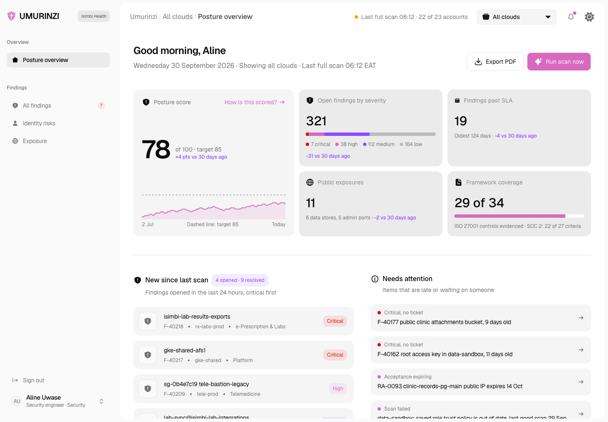This screenshot has width=608, height=422.
Task: Click shield icon beside All findings
Action: click(x=15, y=105)
